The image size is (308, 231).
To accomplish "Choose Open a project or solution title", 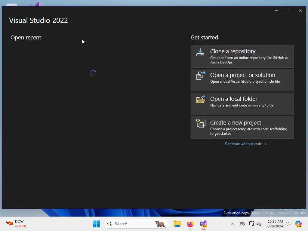I will [x=243, y=75].
